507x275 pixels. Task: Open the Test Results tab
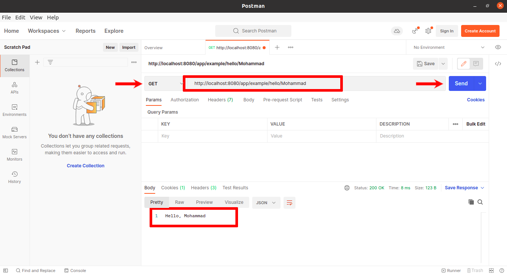pos(235,188)
